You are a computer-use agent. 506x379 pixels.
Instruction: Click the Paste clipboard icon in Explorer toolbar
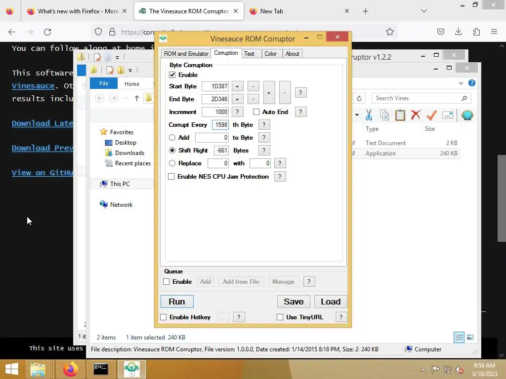pos(400,115)
